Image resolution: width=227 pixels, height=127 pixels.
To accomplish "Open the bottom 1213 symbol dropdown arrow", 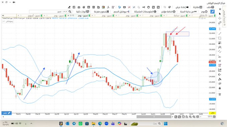I will click(201, 117).
